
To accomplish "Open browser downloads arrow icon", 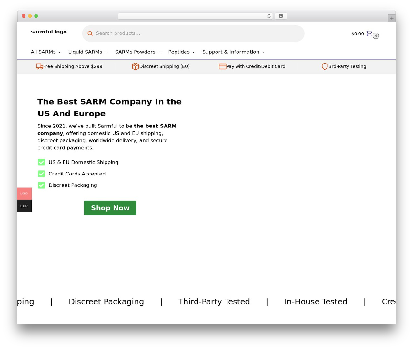I will pyautogui.click(x=281, y=16).
